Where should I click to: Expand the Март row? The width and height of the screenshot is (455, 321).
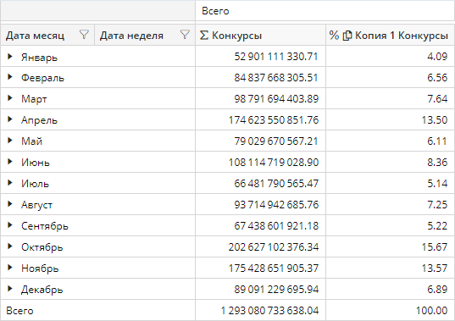coord(10,98)
